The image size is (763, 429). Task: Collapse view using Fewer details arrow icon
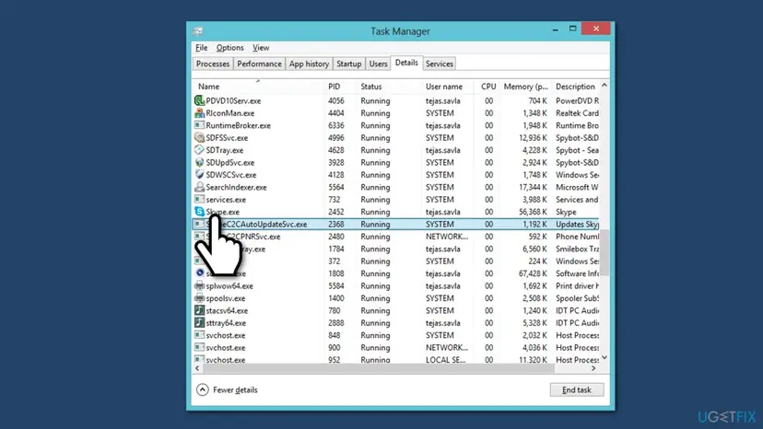[203, 389]
